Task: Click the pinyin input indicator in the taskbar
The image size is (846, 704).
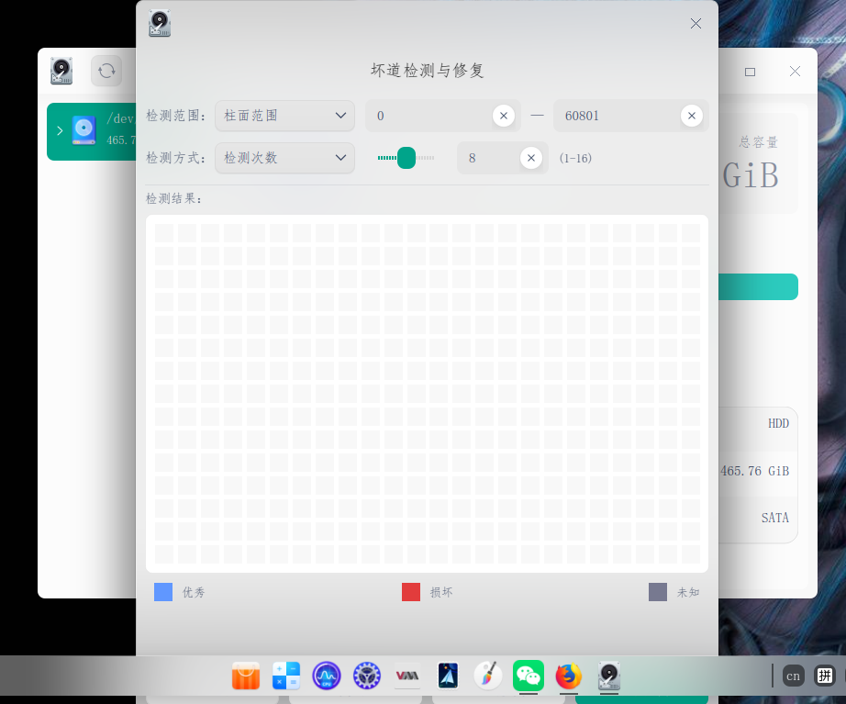Action: tap(824, 676)
